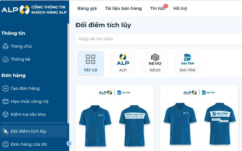Screen dimensions: 242x151
Task: Click the Thông tin section heading
Action: [13, 33]
